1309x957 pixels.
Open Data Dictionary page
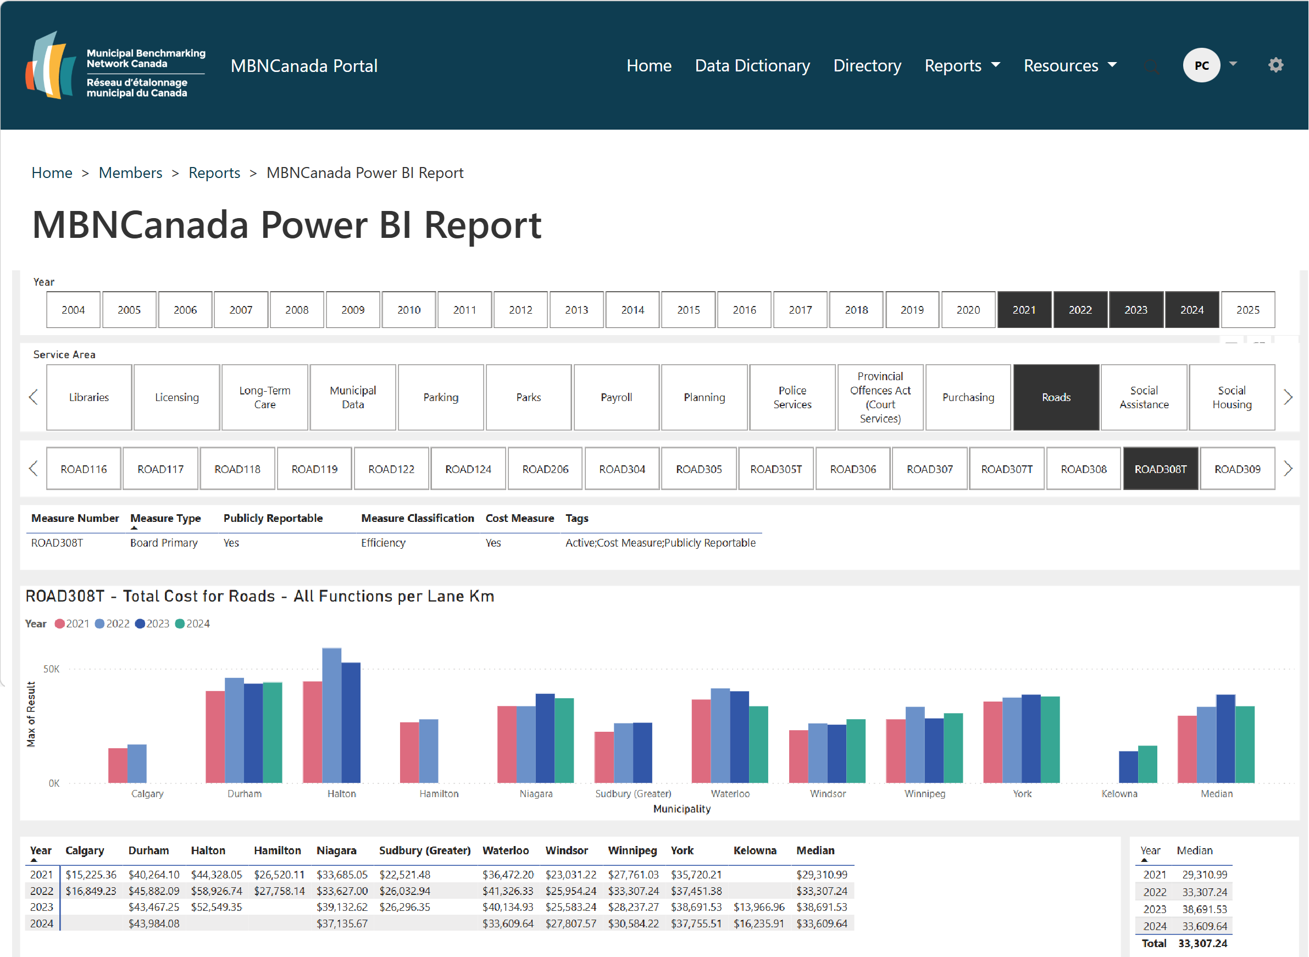click(752, 65)
